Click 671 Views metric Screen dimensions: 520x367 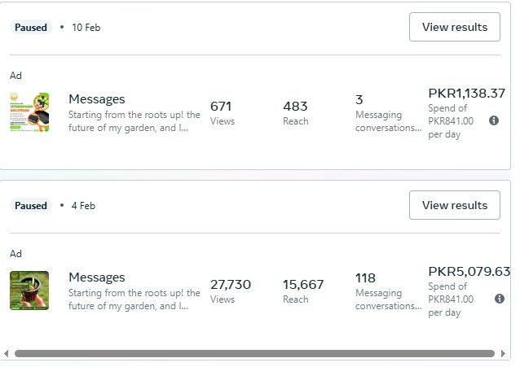pos(223,113)
